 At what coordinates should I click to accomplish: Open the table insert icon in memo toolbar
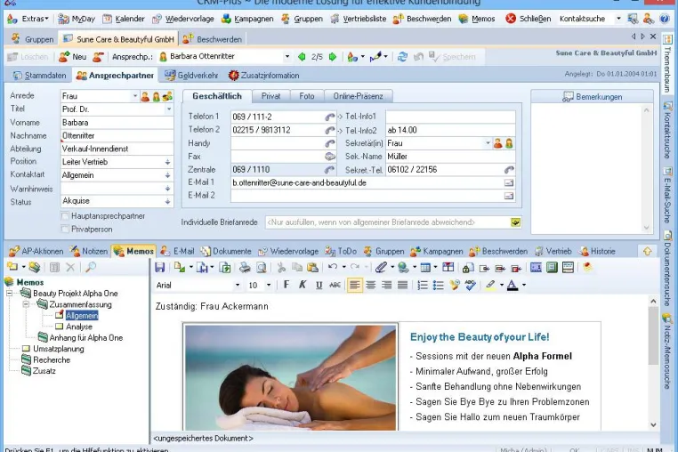pos(425,267)
